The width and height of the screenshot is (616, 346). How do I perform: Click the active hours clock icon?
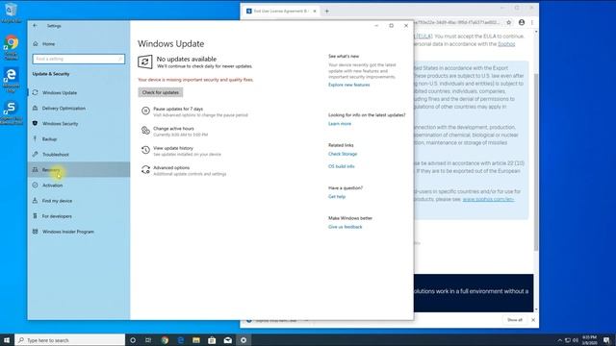click(145, 131)
